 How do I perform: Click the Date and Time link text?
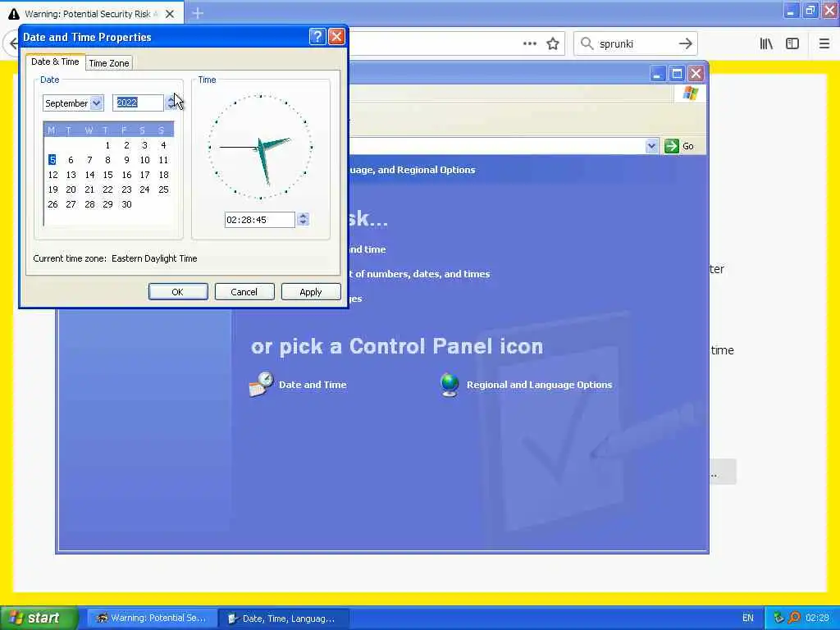coord(313,385)
